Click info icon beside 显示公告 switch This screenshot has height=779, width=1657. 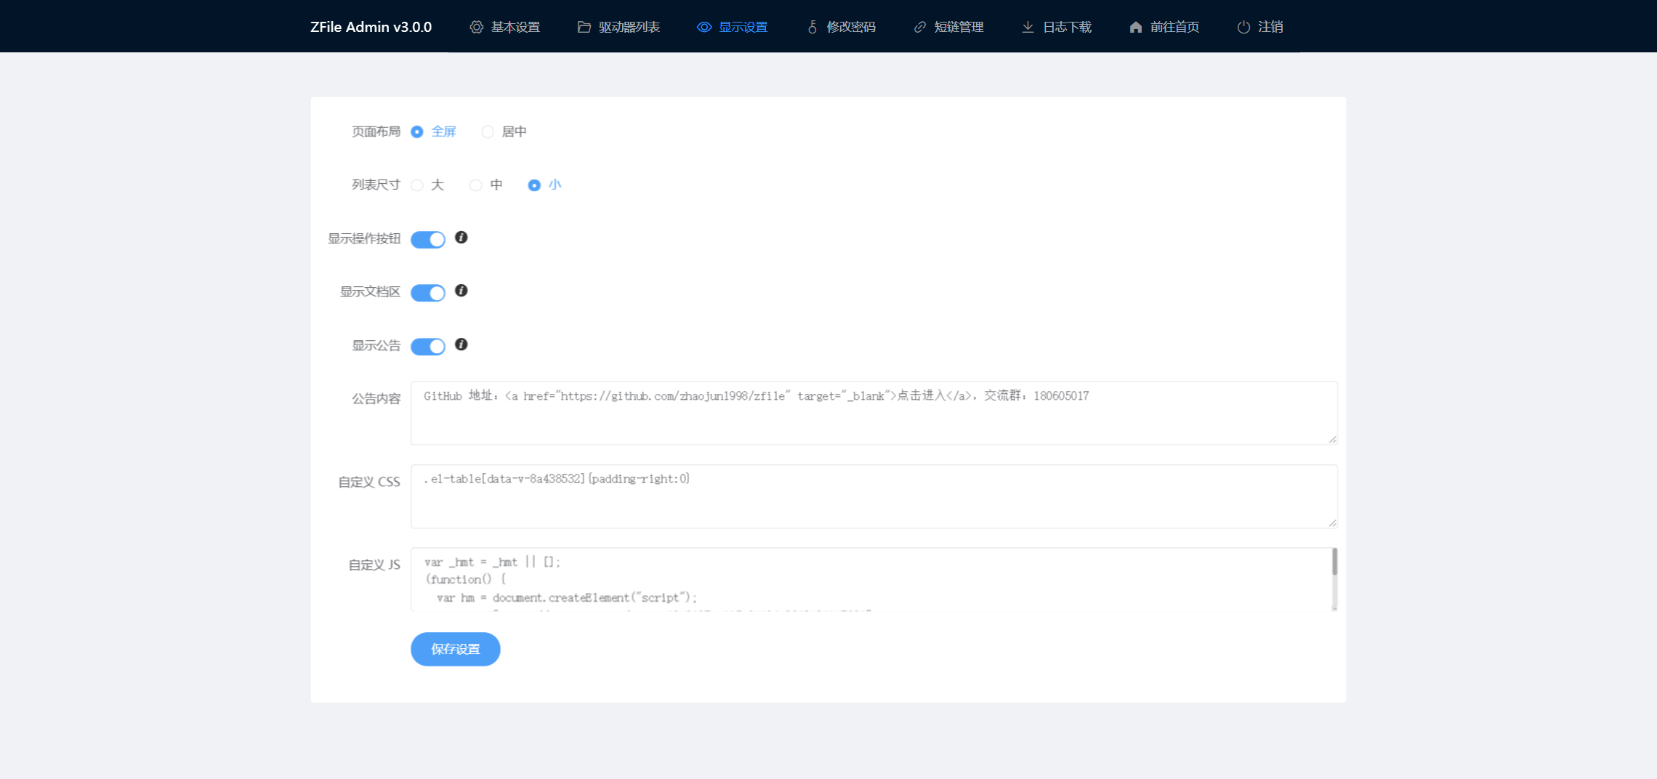tap(461, 344)
